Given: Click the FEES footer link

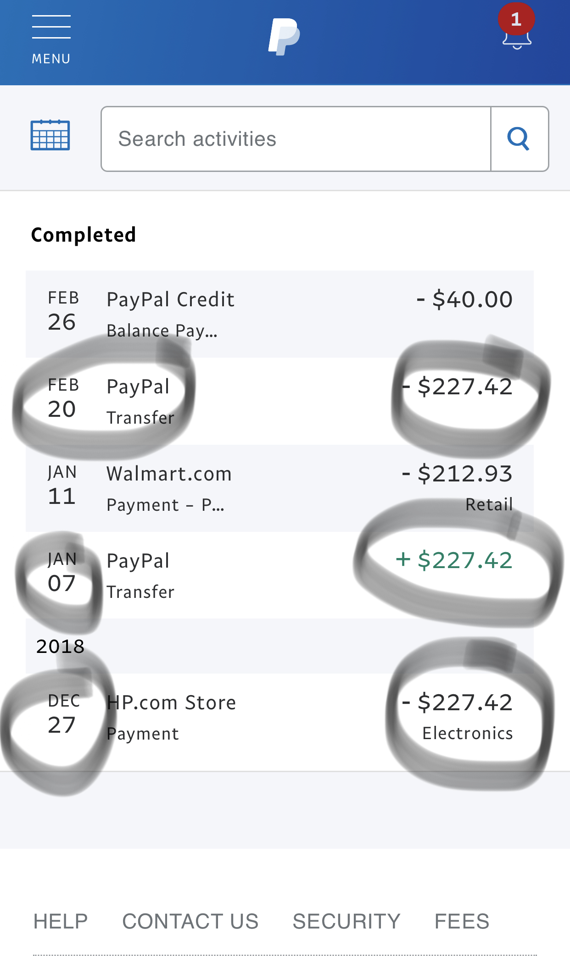Looking at the screenshot, I should tap(462, 921).
